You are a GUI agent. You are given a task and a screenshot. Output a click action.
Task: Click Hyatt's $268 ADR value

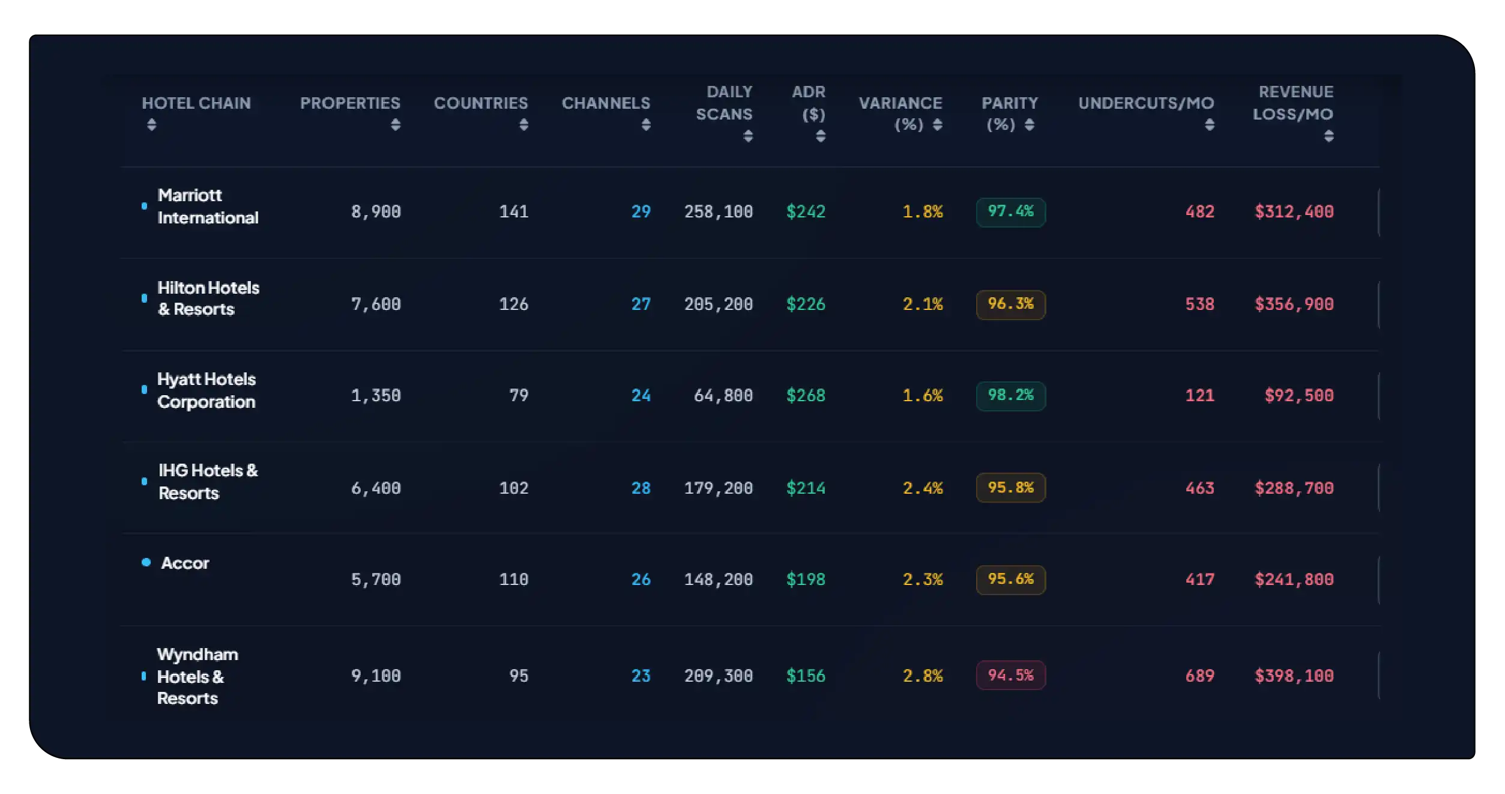tap(806, 396)
